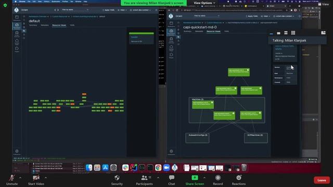Select Resource Viewer tab in capi-quickstart-md-0 window

(213, 31)
